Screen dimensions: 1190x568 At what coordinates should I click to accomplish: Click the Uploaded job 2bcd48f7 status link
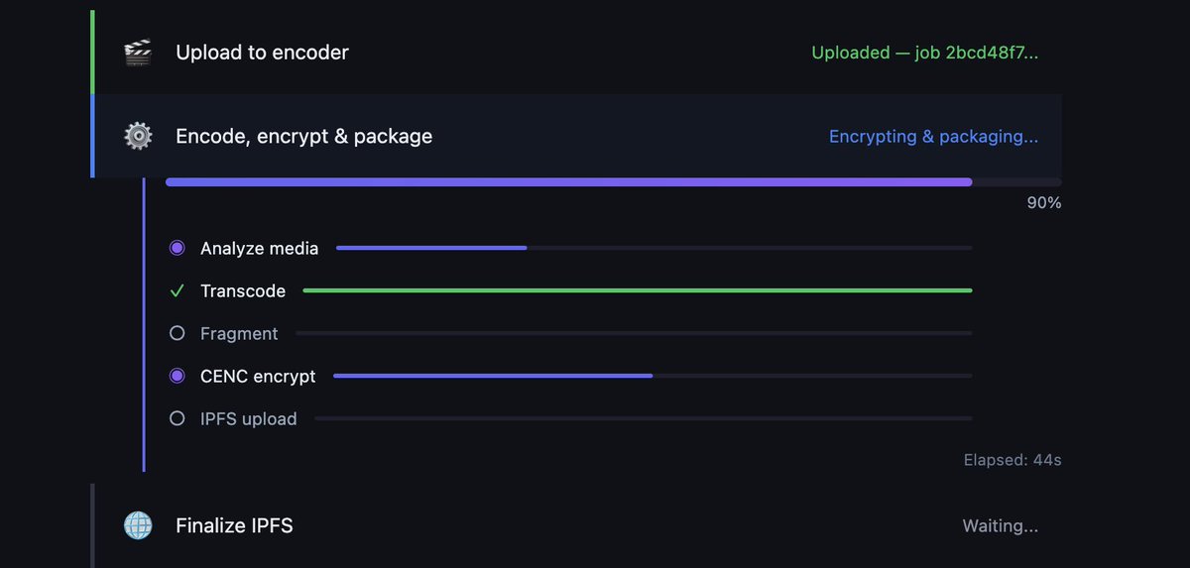point(924,53)
